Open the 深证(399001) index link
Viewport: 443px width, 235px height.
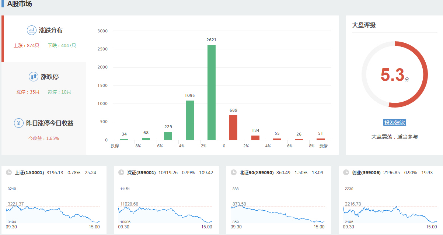pos(142,172)
